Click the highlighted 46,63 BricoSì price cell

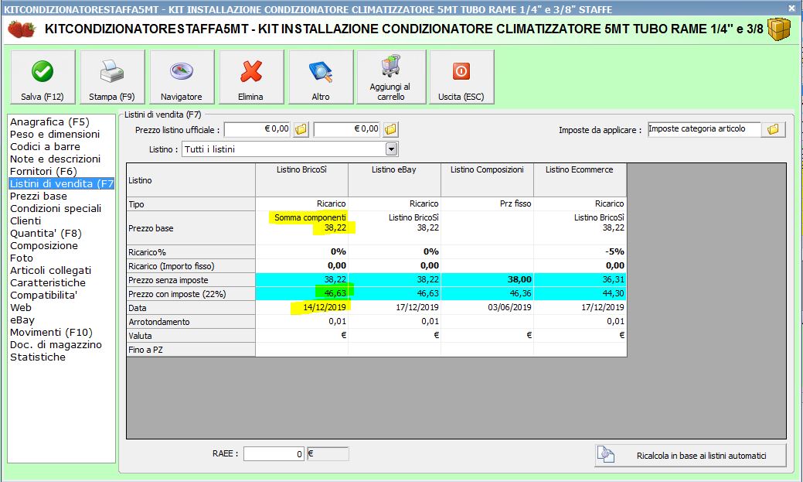click(301, 293)
